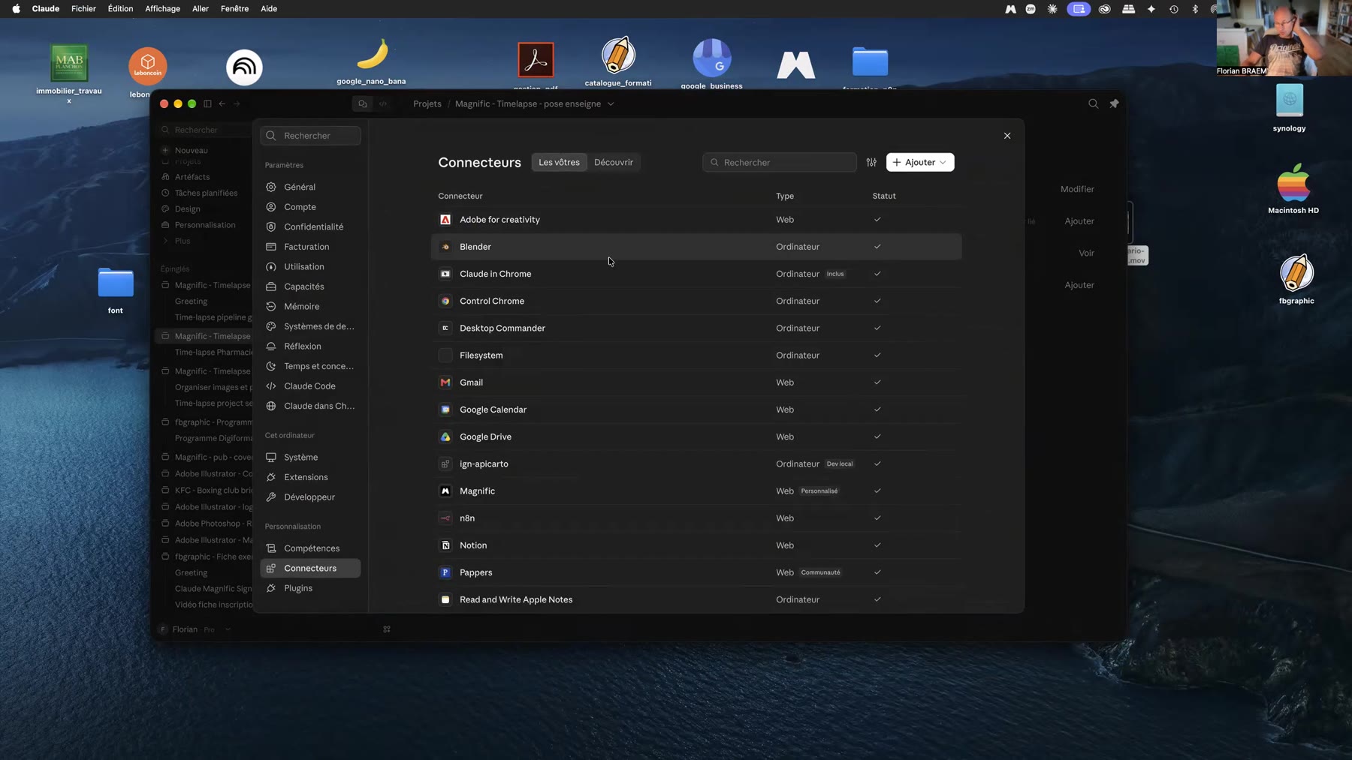
Task: Select Read and Write Apple Notes row
Action: coord(696,599)
